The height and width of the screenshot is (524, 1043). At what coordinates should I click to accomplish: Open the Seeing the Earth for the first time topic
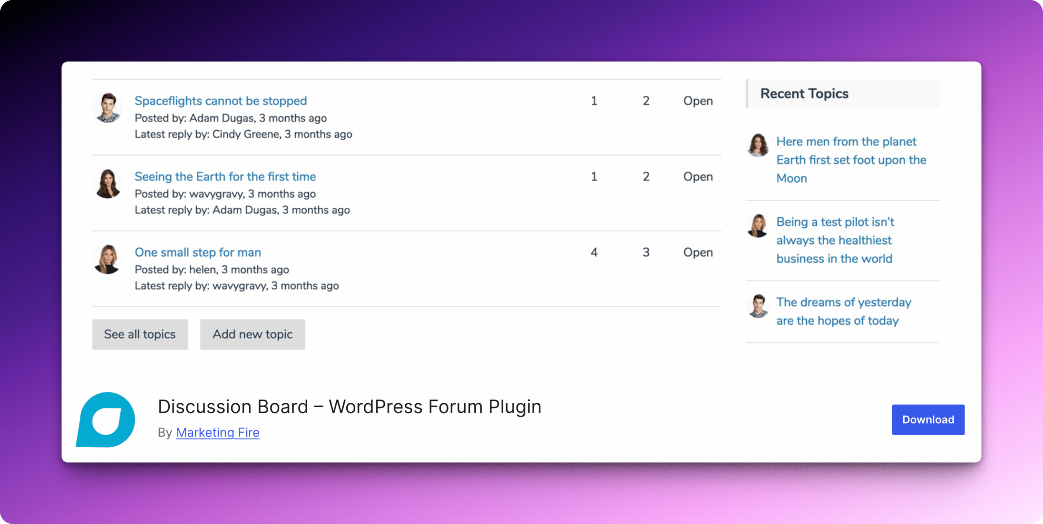click(x=225, y=176)
